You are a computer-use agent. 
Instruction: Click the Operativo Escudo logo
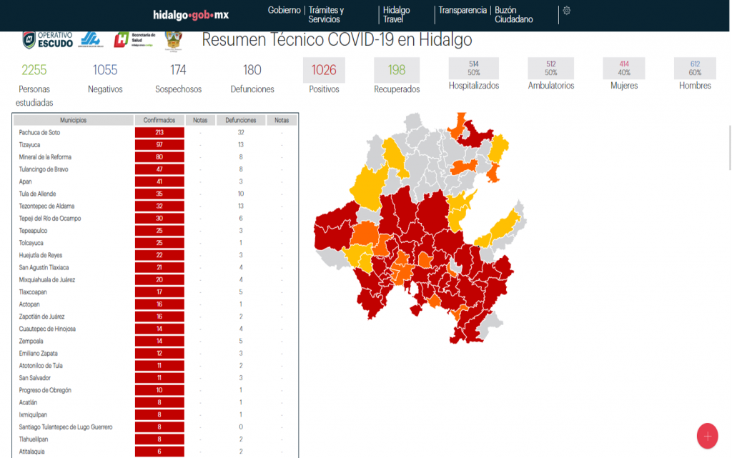(48, 40)
